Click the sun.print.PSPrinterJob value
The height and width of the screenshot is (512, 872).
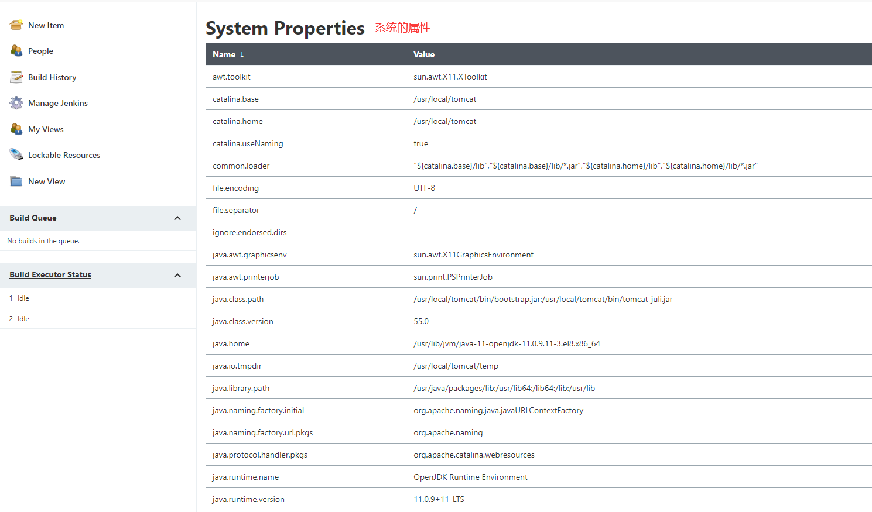click(x=453, y=277)
